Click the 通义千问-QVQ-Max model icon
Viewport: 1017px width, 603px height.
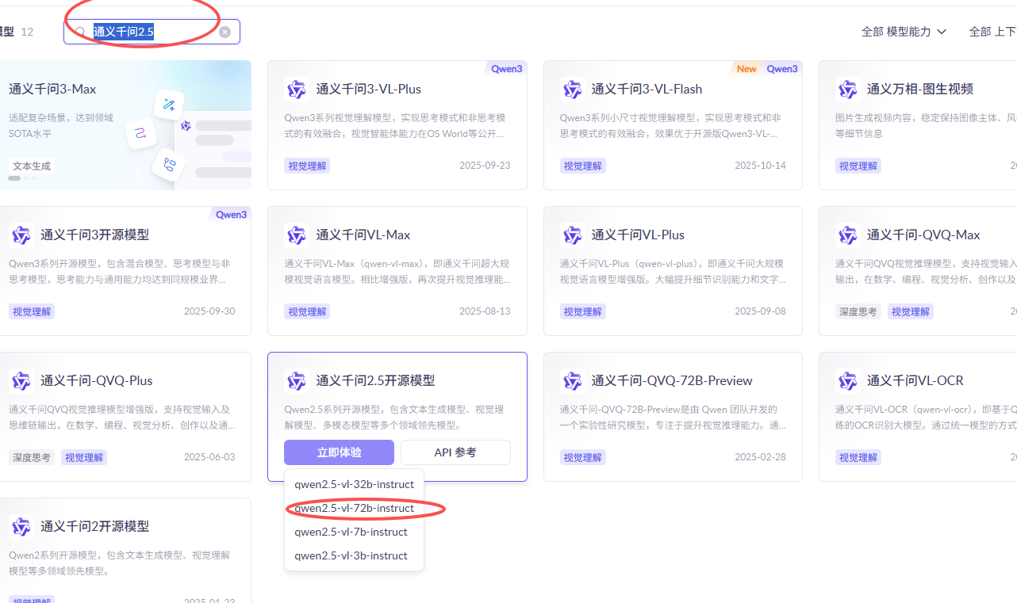[847, 235]
